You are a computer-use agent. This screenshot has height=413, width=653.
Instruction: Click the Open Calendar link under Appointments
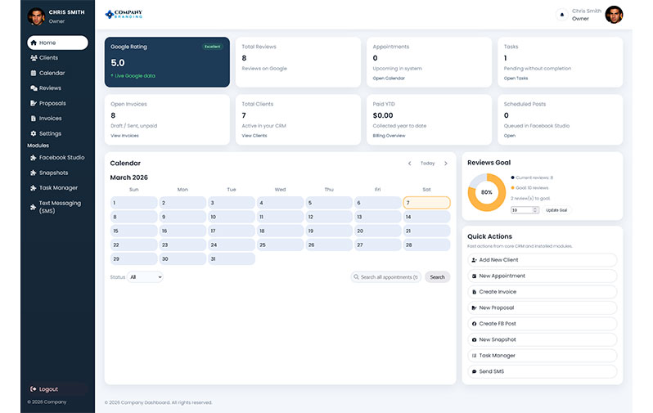pyautogui.click(x=389, y=79)
